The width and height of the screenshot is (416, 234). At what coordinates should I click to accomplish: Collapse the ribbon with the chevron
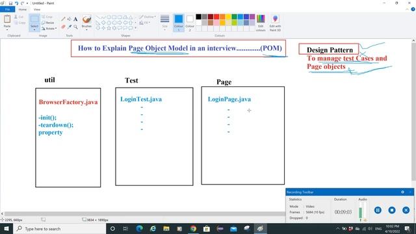[408, 9]
